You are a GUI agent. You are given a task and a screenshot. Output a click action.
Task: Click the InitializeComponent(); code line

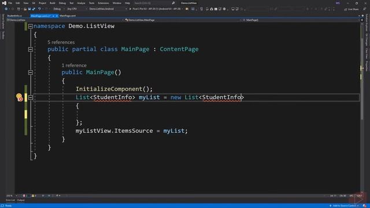click(x=114, y=89)
